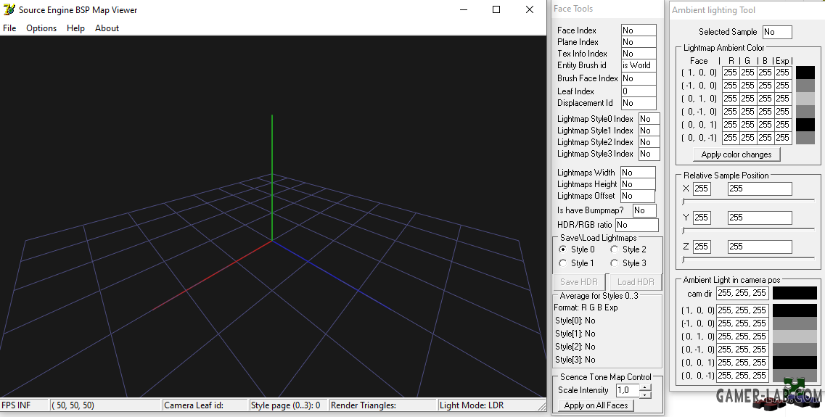
Task: Click the Tex Info Index field
Action: click(639, 54)
